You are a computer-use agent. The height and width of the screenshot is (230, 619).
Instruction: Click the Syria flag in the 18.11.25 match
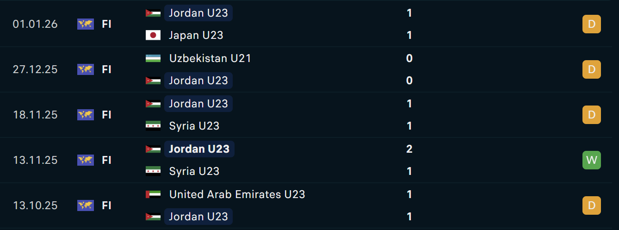tap(153, 126)
